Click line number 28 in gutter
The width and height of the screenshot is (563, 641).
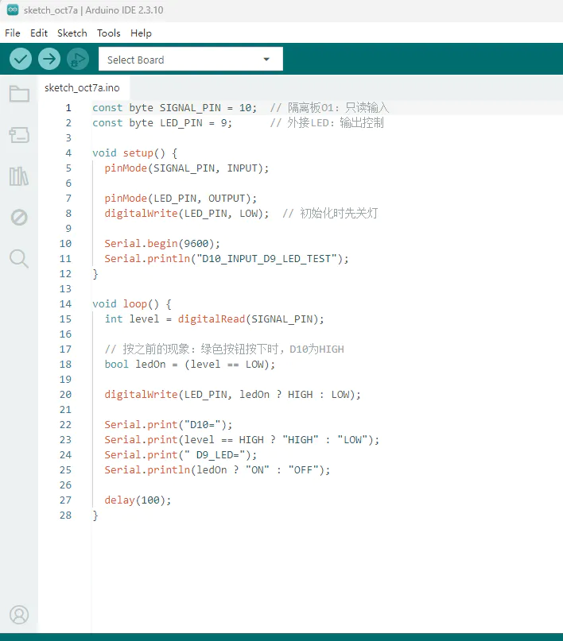tap(65, 516)
